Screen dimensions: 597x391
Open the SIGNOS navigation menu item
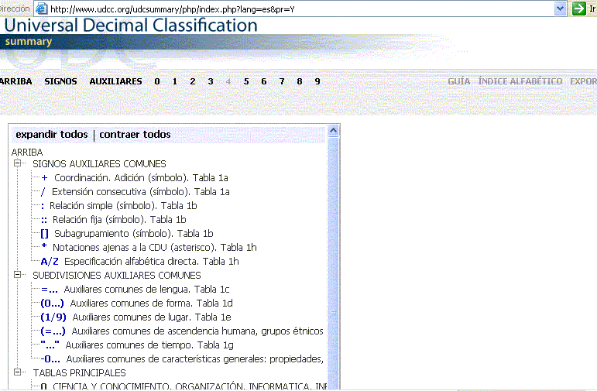(x=60, y=81)
